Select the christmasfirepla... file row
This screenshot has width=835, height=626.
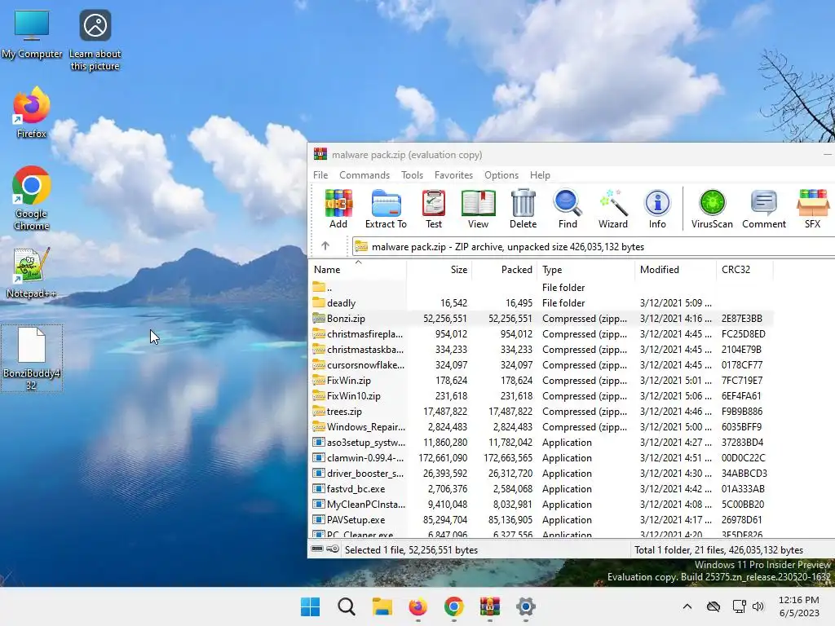[x=541, y=333]
